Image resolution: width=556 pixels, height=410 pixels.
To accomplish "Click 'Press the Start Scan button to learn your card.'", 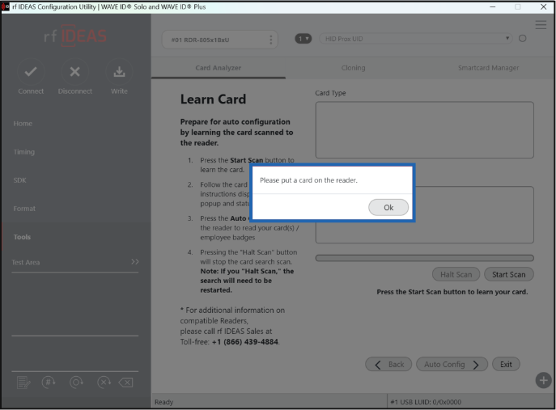I will (x=452, y=292).
